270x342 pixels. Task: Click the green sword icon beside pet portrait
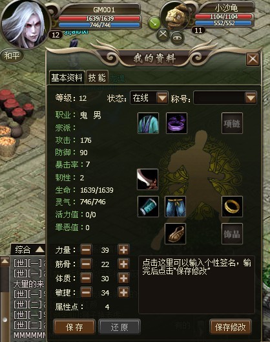pyautogui.click(x=154, y=23)
